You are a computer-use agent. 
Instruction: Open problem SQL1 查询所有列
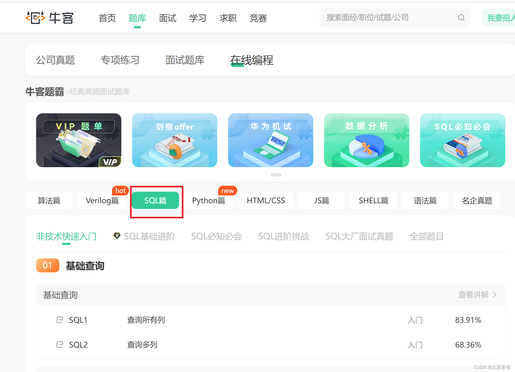(x=270, y=320)
